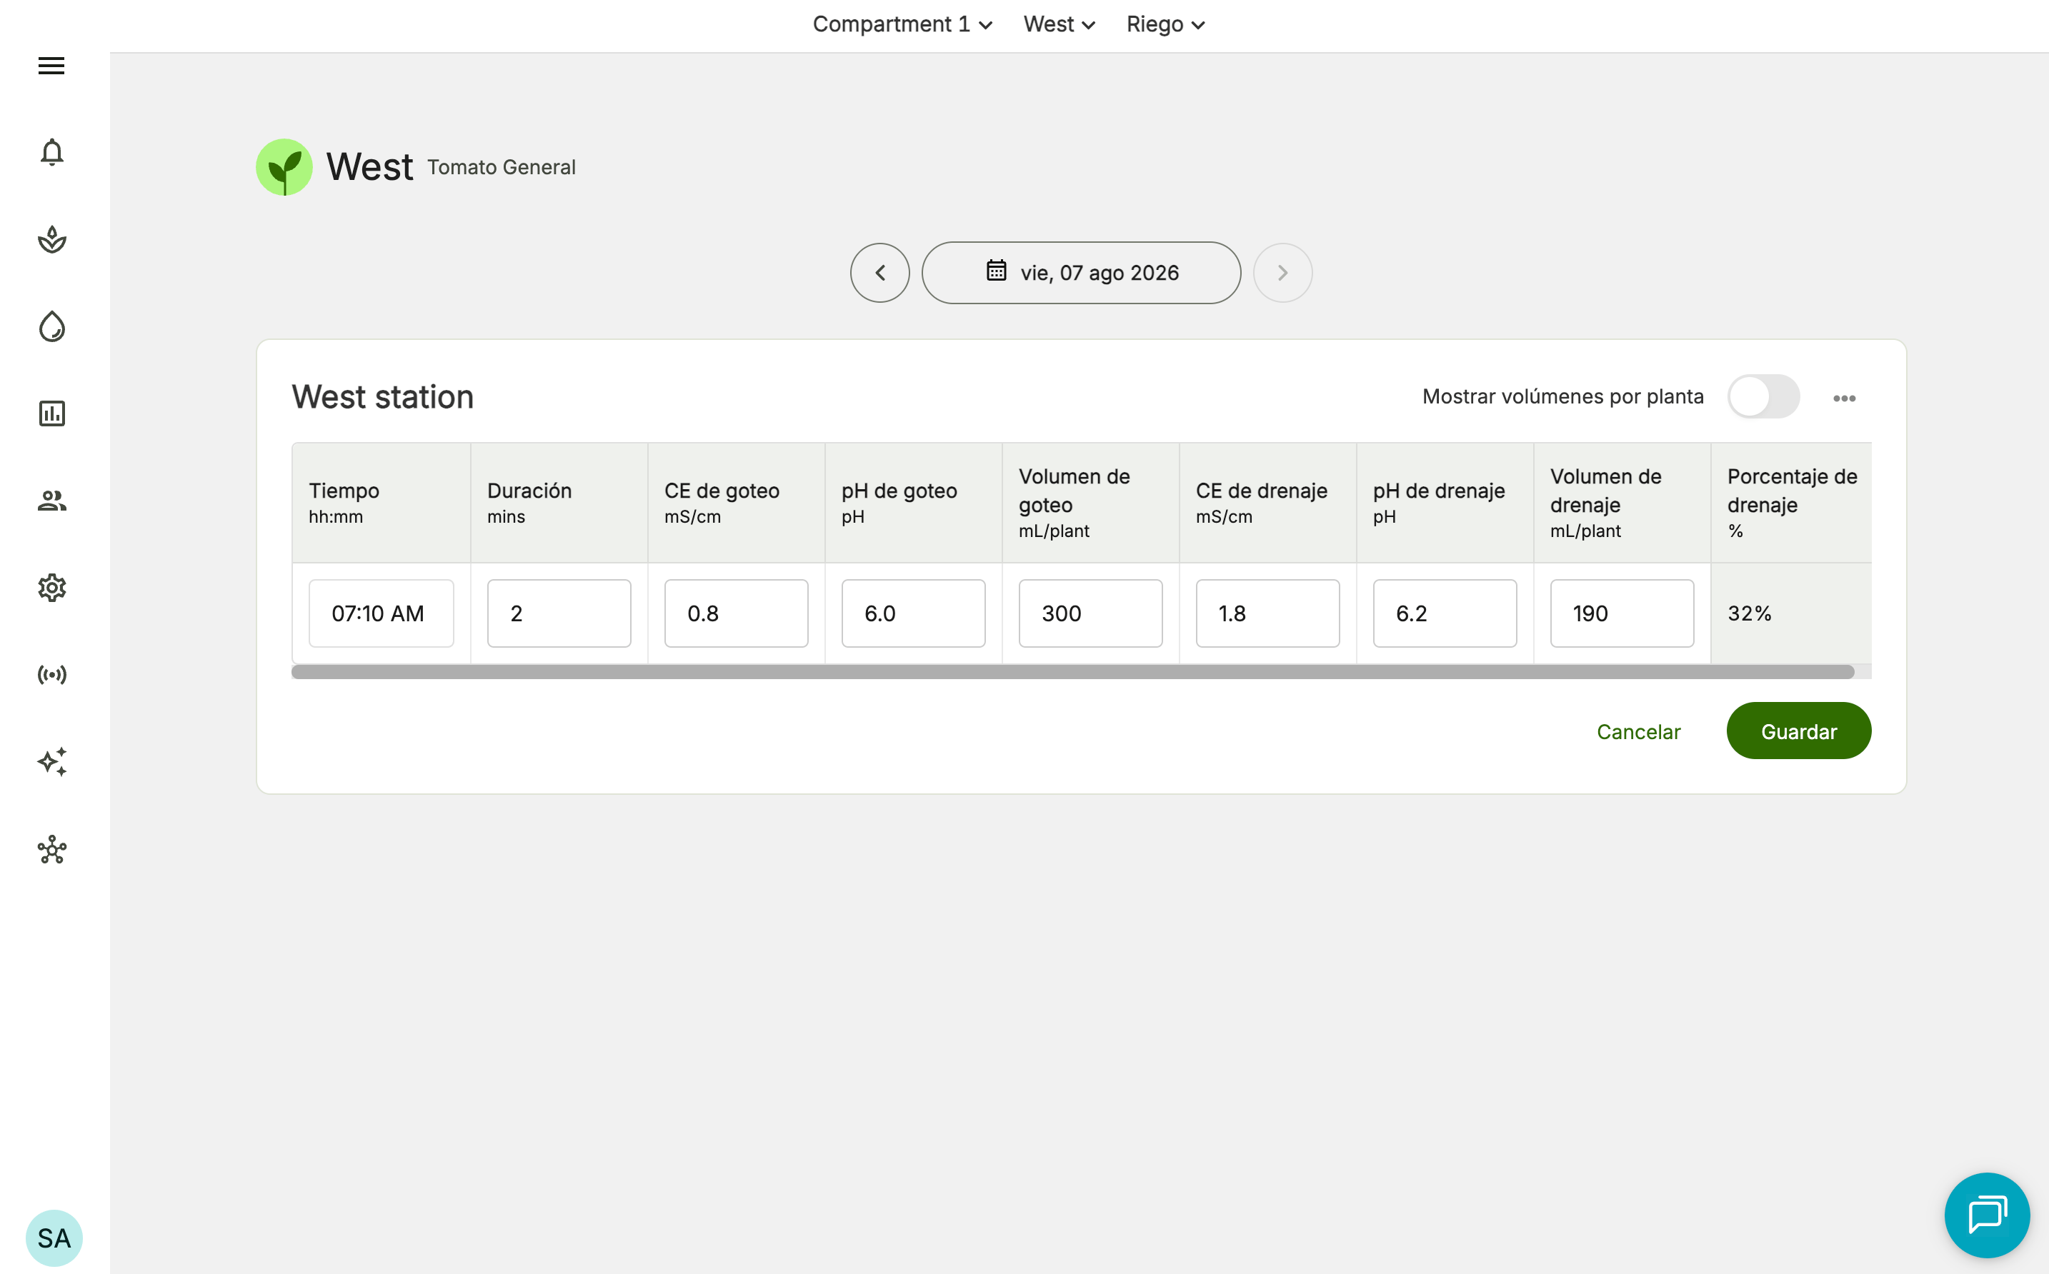
Task: Click the Volumen de drenaje column header
Action: pyautogui.click(x=1621, y=503)
